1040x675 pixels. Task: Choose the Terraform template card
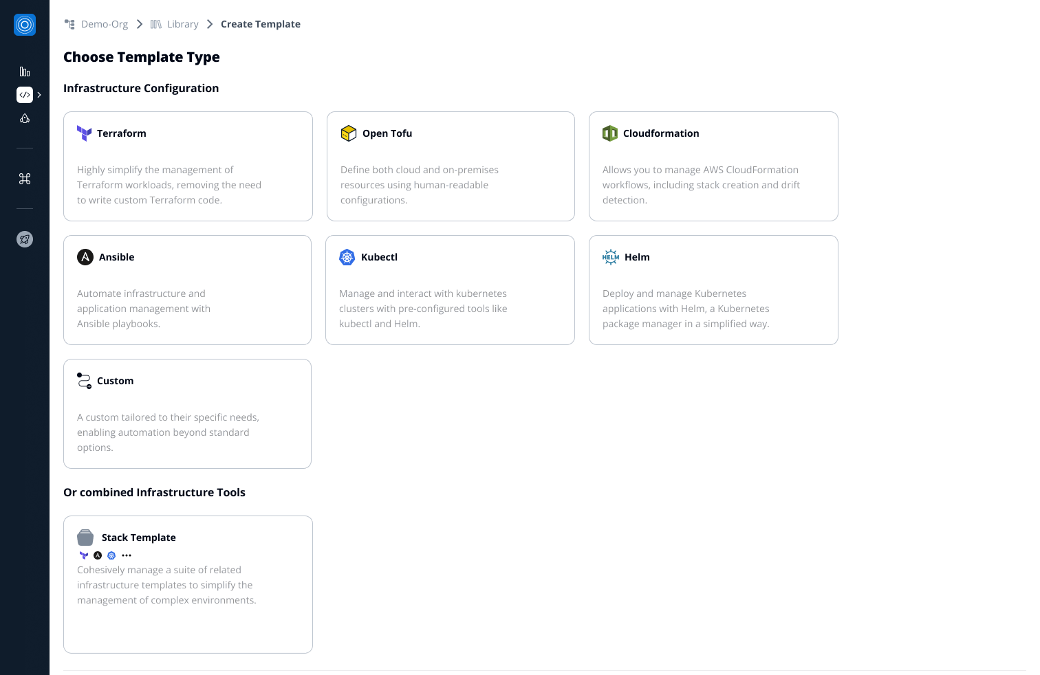[x=188, y=166]
